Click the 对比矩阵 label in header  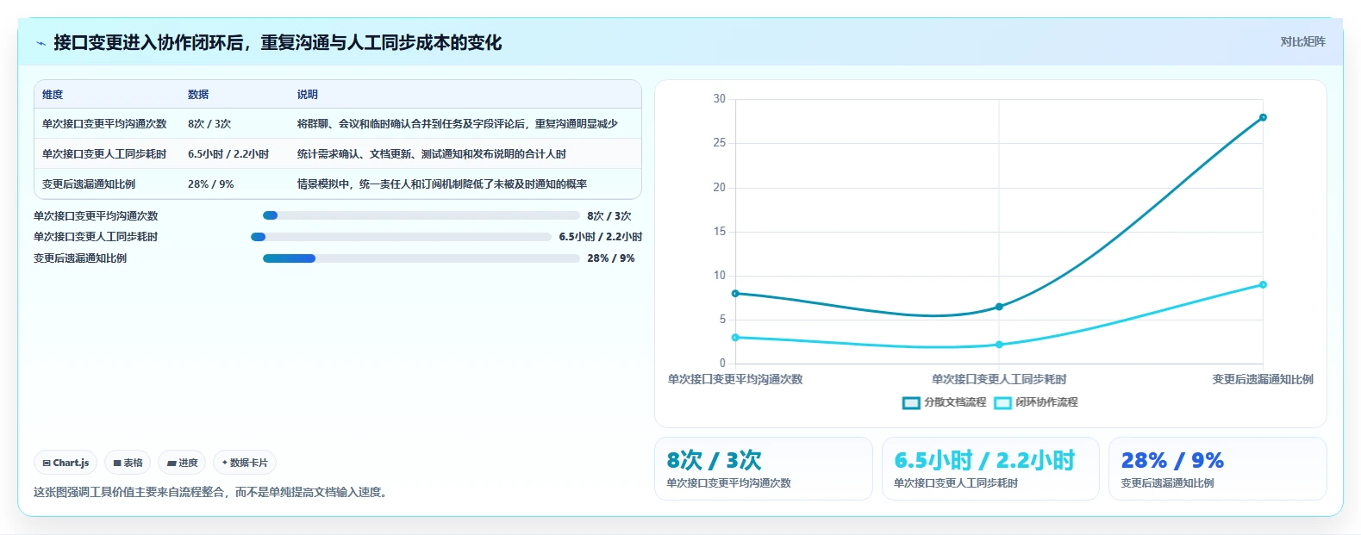click(1302, 41)
